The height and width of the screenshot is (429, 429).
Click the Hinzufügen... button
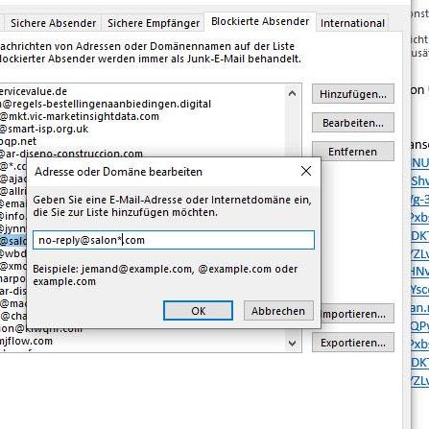click(353, 94)
